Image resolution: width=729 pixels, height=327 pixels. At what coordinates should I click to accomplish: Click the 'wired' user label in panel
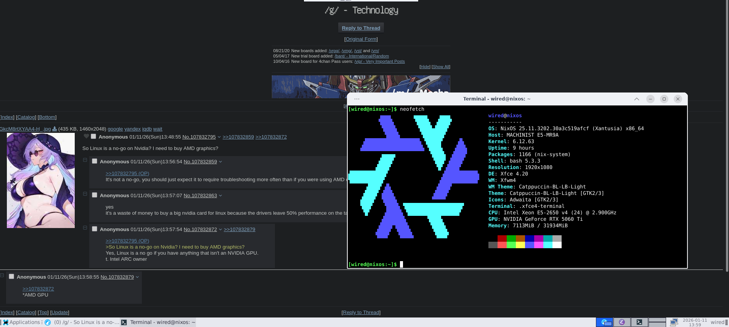coord(718,322)
